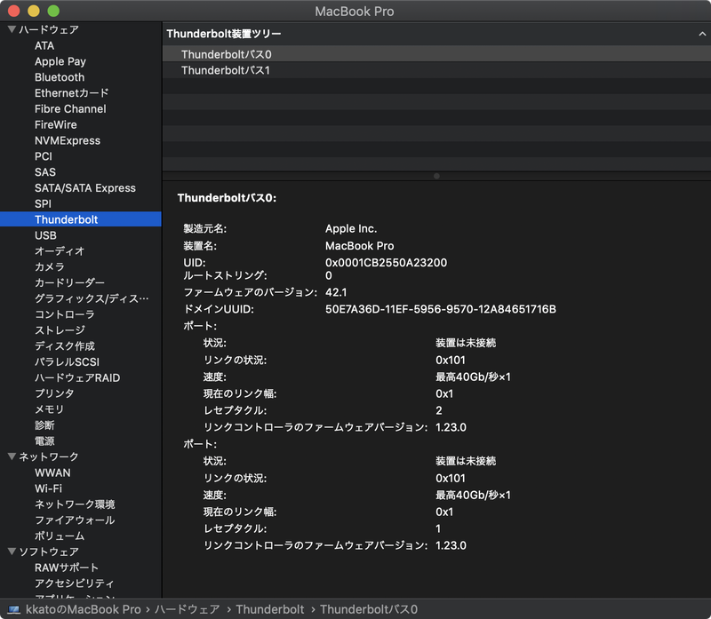Select グラフィックス/ディス… sidebar item
The image size is (711, 619).
point(92,298)
